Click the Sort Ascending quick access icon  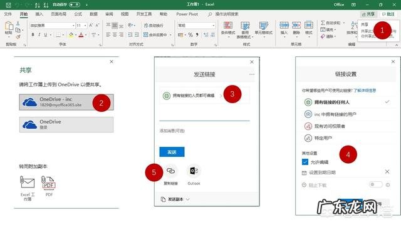[x=38, y=4]
